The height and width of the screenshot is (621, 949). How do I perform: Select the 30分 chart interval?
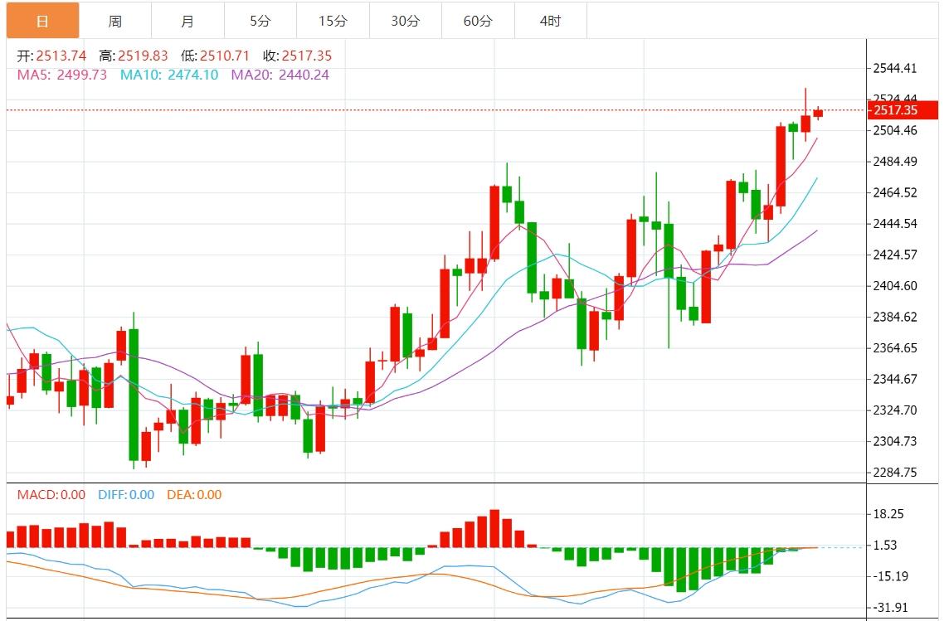406,22
